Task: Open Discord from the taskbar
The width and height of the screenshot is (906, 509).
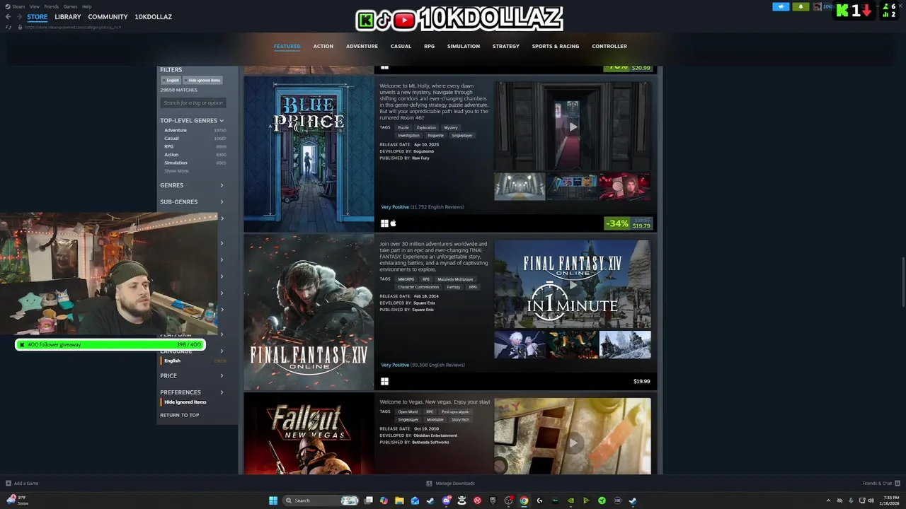Action: tap(446, 501)
